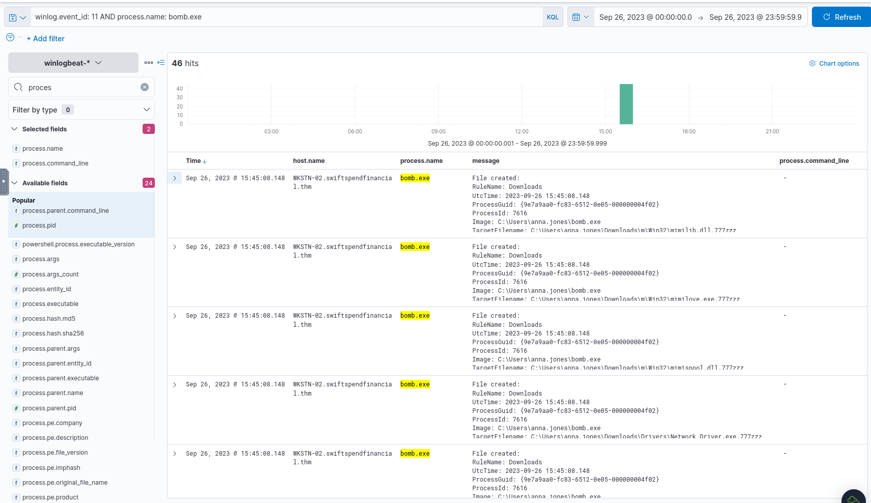Open the index pattern options ellipsis
This screenshot has height=503, width=871.
click(x=148, y=63)
